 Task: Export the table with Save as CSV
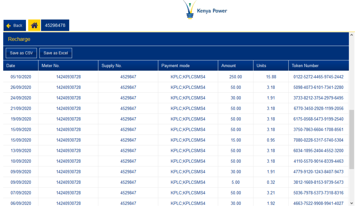(x=21, y=53)
